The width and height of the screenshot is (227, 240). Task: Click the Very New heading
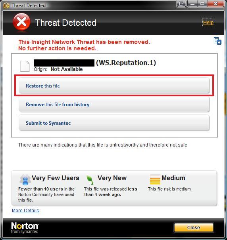pos(112,178)
